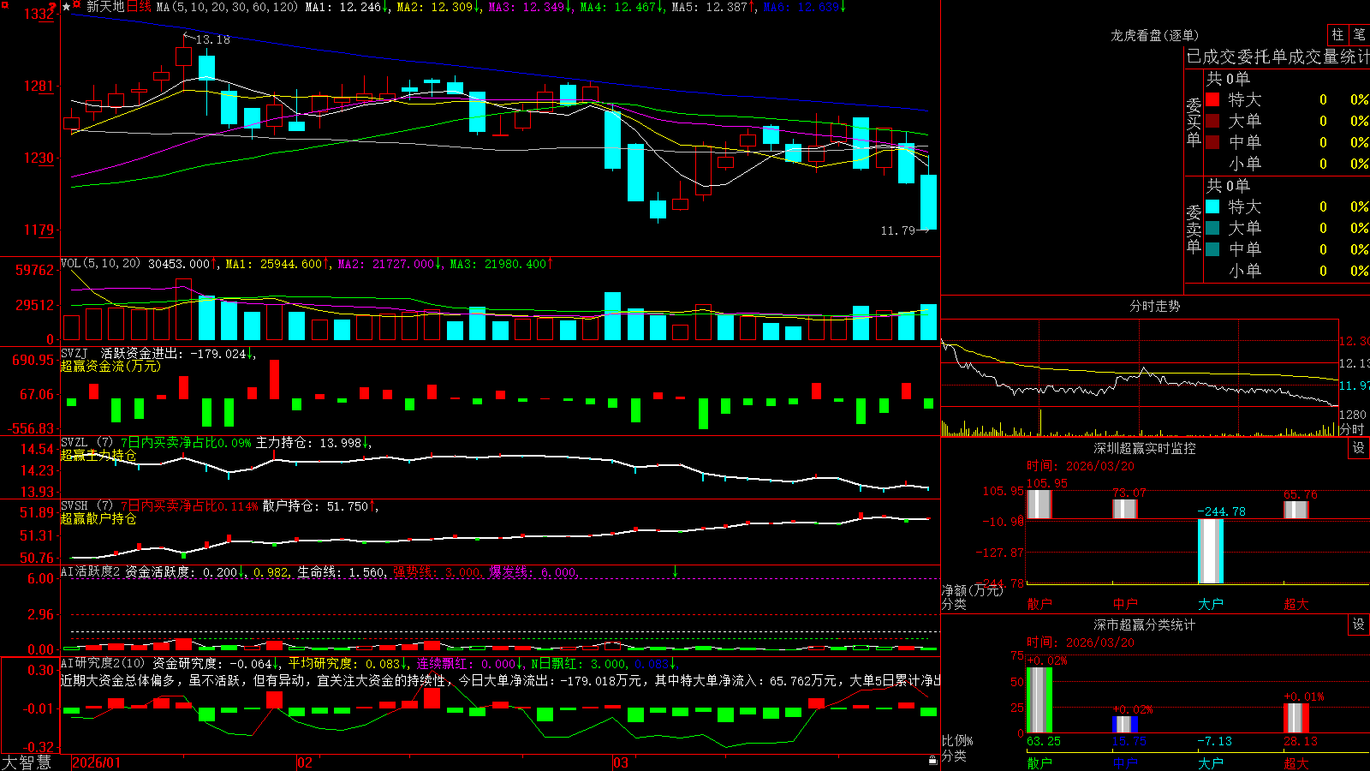Click the 日线 period label

[x=139, y=7]
